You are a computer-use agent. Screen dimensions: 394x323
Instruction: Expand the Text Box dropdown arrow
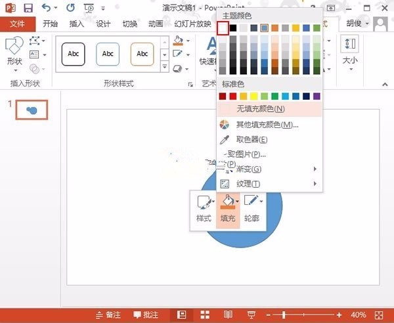tap(45, 54)
